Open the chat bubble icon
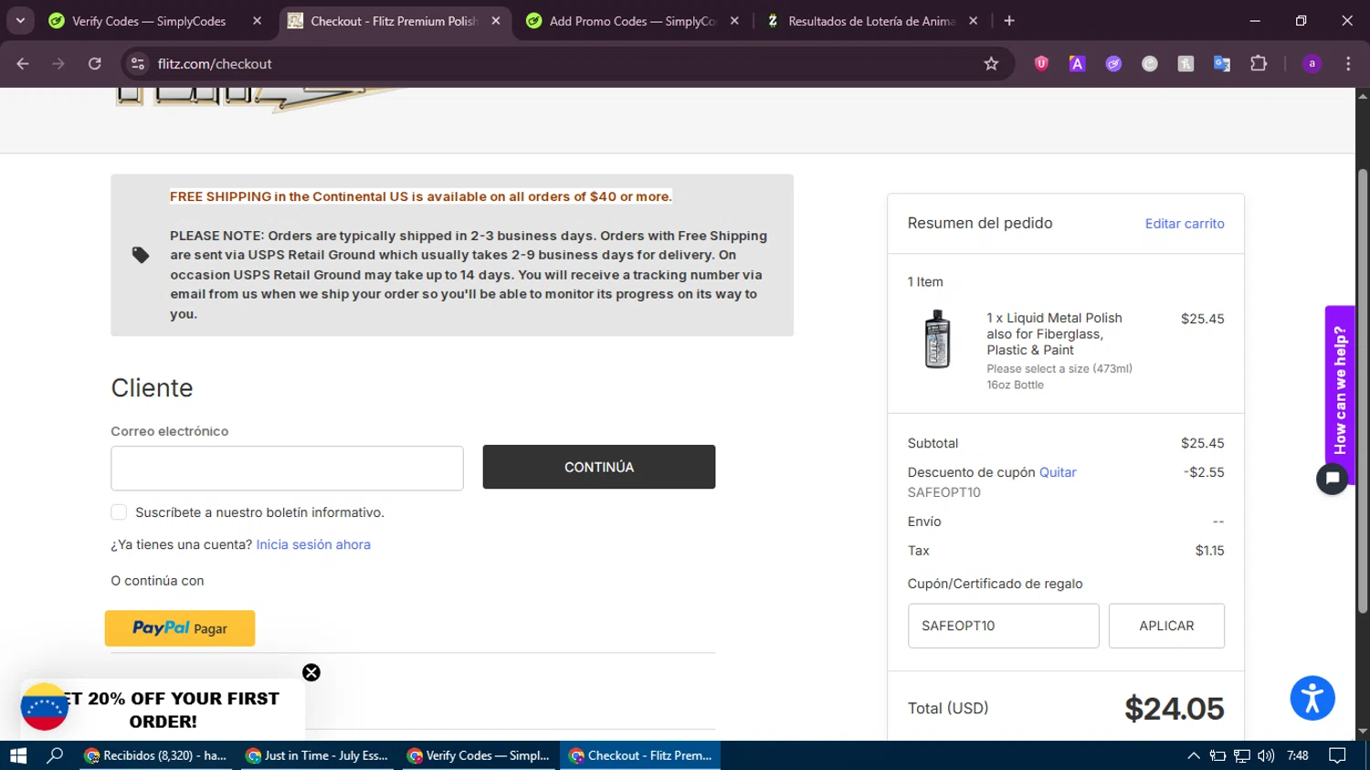 (1333, 478)
